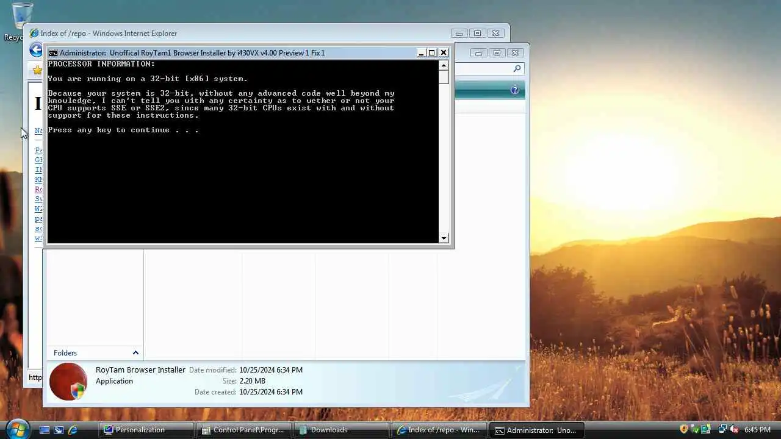Close the Downloads Explorer window
Image resolution: width=781 pixels, height=439 pixels.
click(x=515, y=53)
